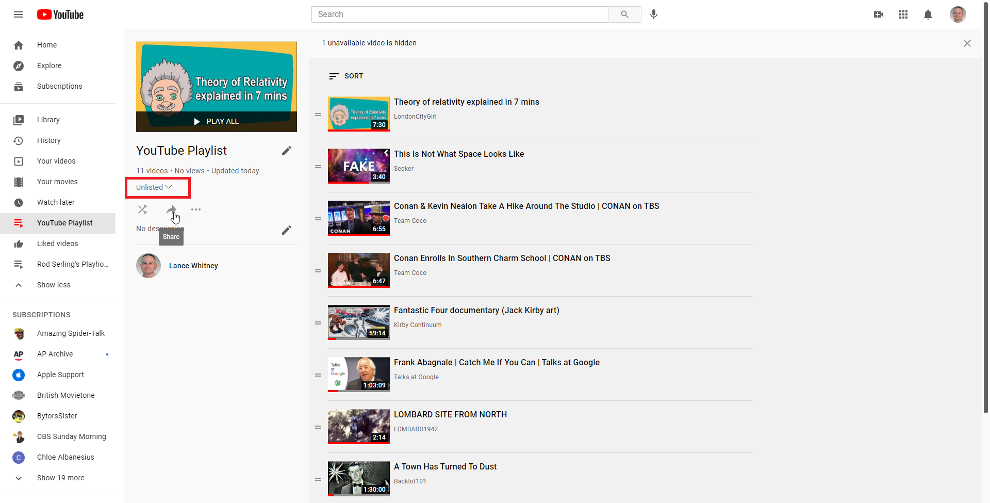The image size is (990, 503).
Task: Open the create video camera icon
Action: pyautogui.click(x=879, y=14)
